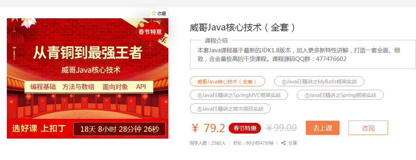Viewport: 416px width, 160px height.
Task: Open the course banner image
Action: (x=88, y=78)
